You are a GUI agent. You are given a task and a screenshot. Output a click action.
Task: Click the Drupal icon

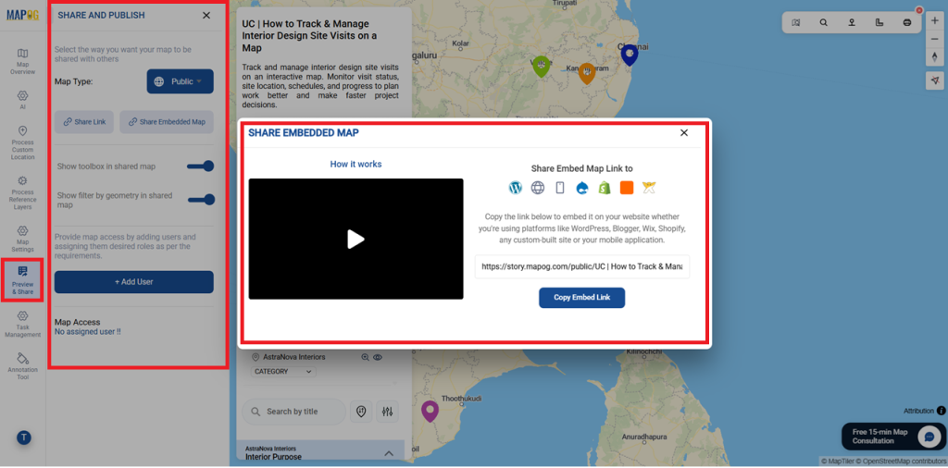tap(582, 188)
